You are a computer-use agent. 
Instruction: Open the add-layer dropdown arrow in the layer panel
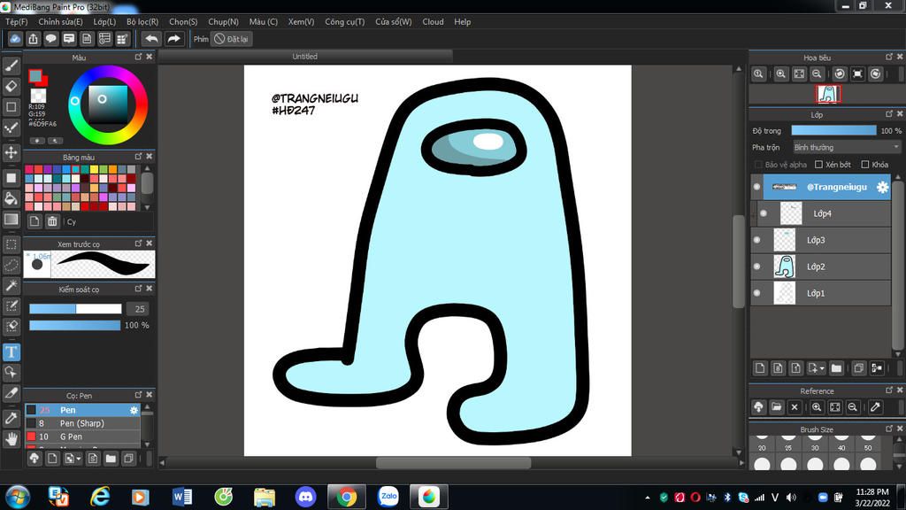(822, 368)
